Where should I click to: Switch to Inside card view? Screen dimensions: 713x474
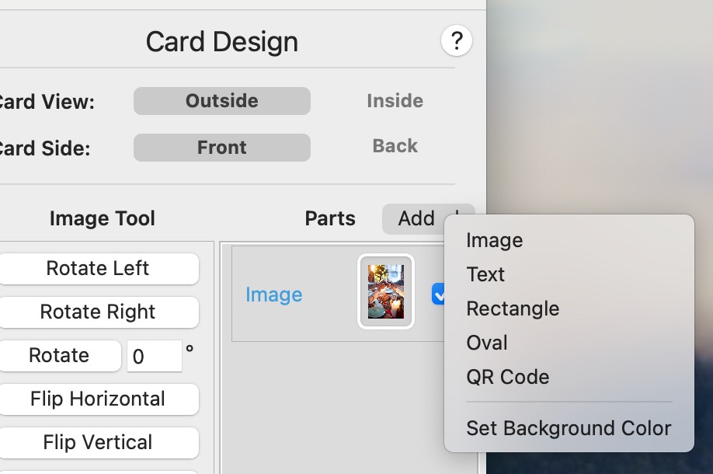coord(395,101)
